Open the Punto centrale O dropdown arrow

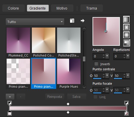coord(107,75)
